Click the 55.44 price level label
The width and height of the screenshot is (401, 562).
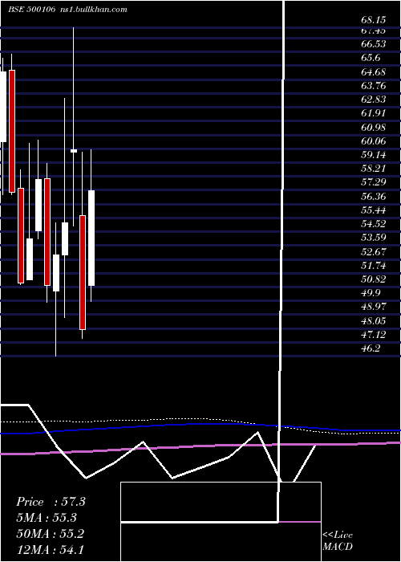pyautogui.click(x=374, y=210)
